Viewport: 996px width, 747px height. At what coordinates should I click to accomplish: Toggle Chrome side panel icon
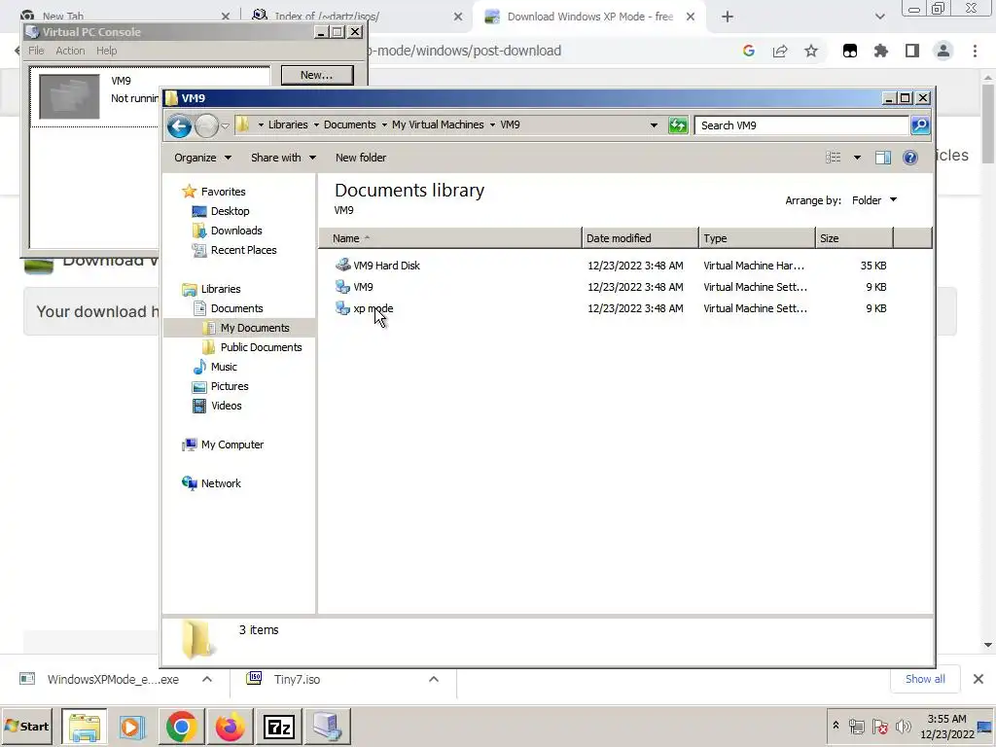(x=912, y=51)
